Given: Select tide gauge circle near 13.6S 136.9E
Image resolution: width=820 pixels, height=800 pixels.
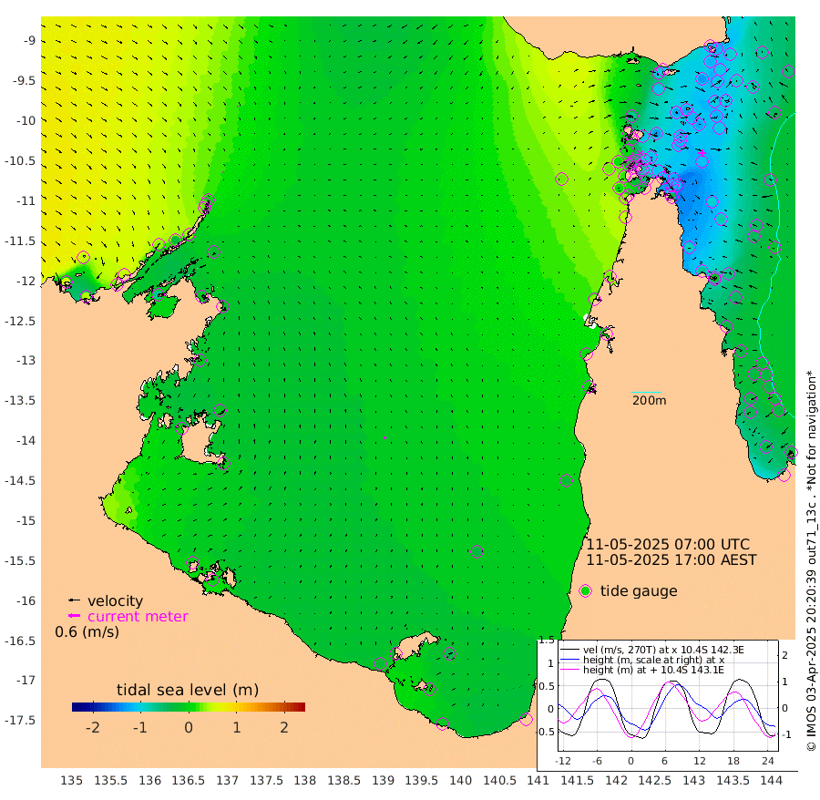Looking at the screenshot, I should 220,410.
